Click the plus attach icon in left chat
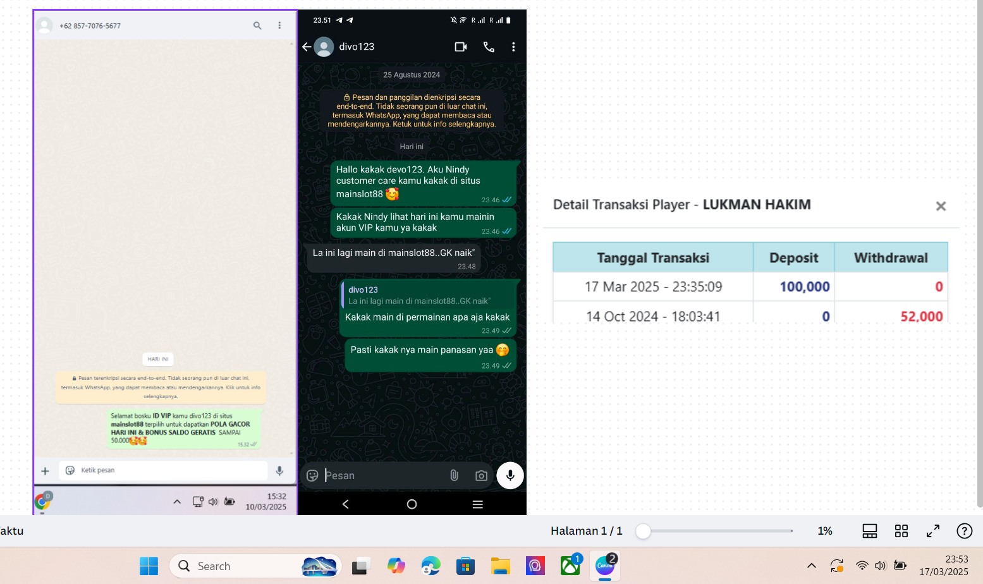This screenshot has height=584, width=983. click(x=45, y=471)
